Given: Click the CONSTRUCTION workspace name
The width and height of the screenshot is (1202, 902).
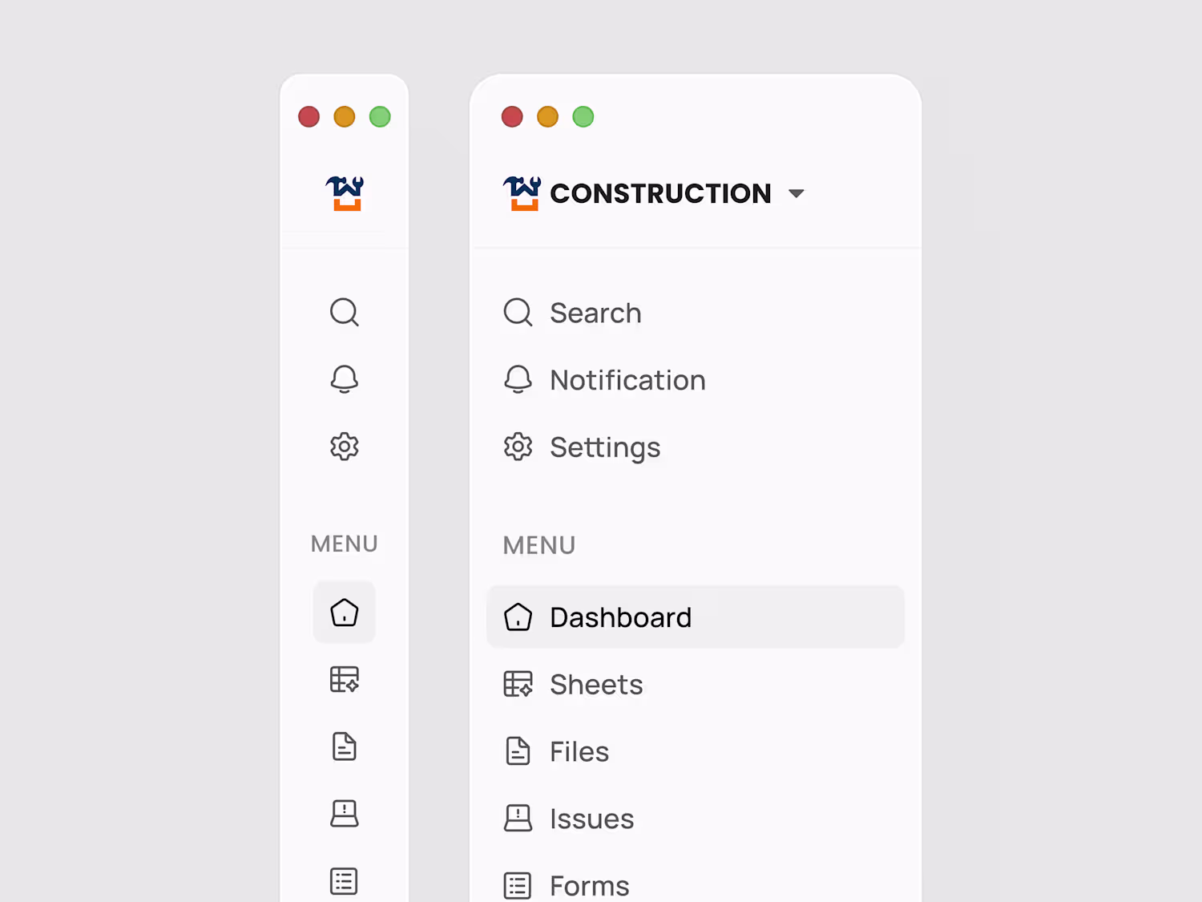Looking at the screenshot, I should click(x=659, y=193).
